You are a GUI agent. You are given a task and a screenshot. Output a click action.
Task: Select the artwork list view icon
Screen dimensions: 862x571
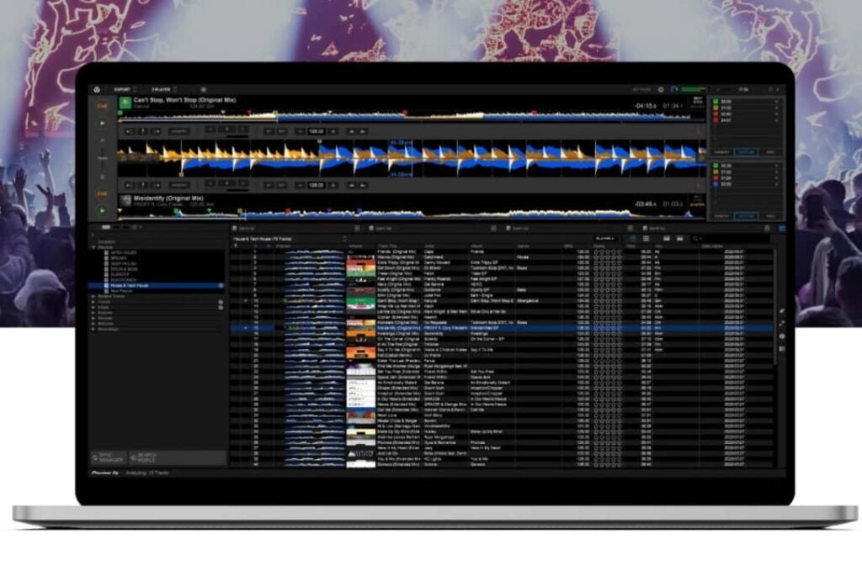point(666,237)
